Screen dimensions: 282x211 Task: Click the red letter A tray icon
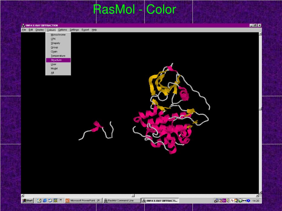(232, 201)
